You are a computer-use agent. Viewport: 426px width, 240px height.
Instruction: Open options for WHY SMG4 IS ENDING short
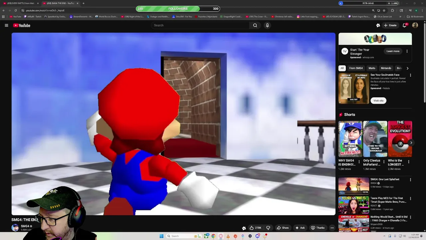coord(359,162)
